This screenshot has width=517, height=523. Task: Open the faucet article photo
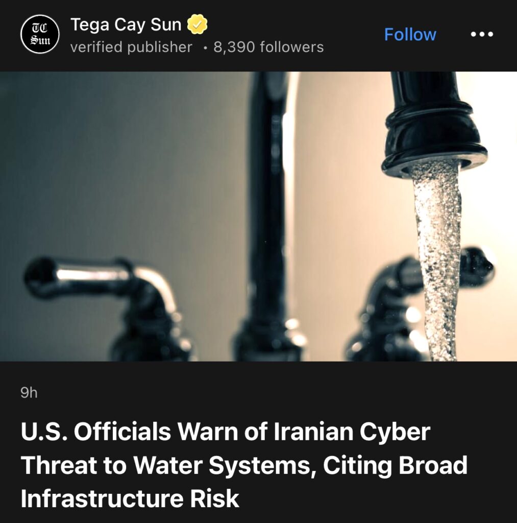258,216
